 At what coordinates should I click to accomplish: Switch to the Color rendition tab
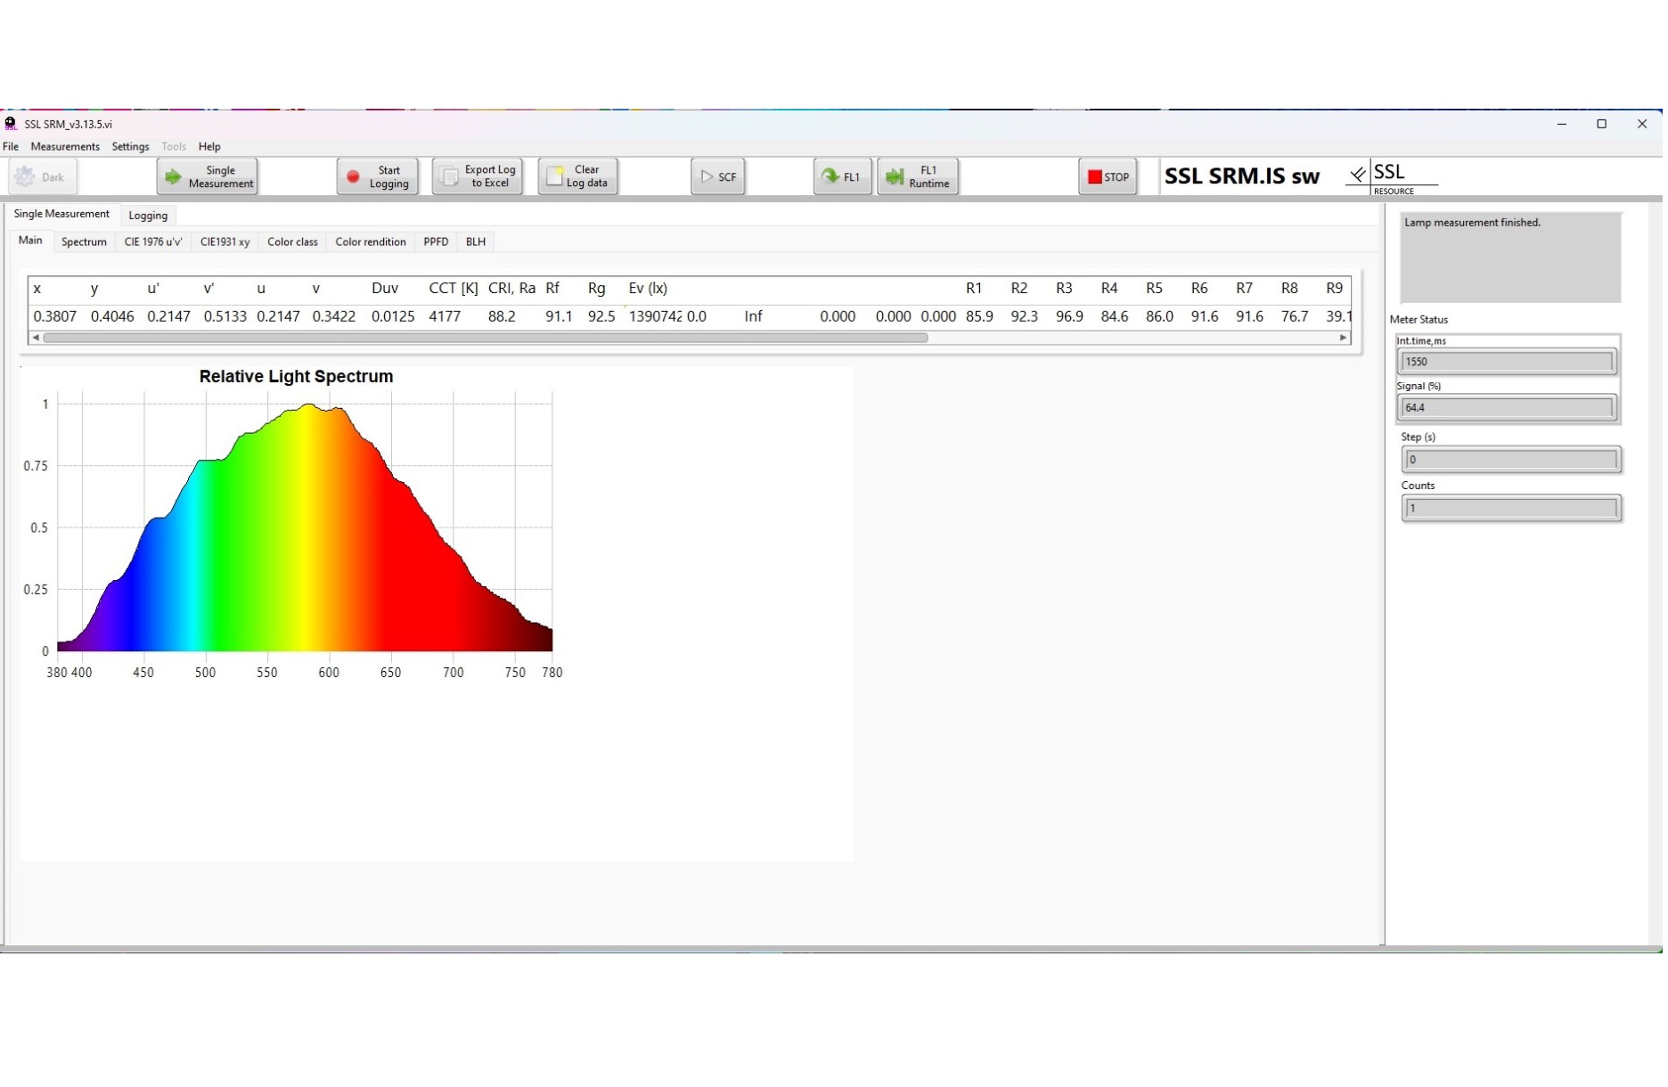[371, 242]
